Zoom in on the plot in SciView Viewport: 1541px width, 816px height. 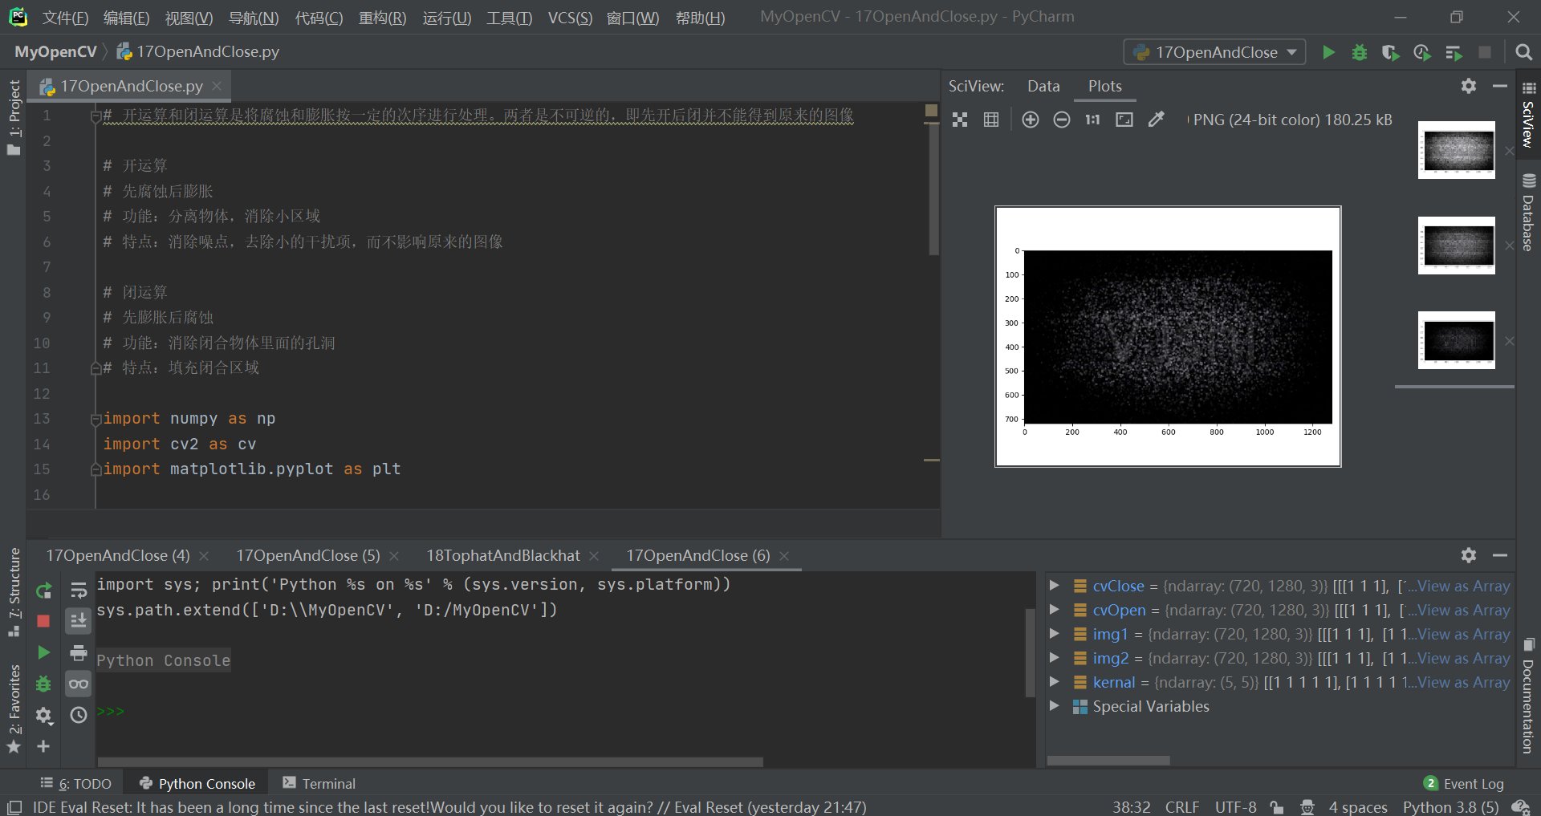click(1031, 120)
